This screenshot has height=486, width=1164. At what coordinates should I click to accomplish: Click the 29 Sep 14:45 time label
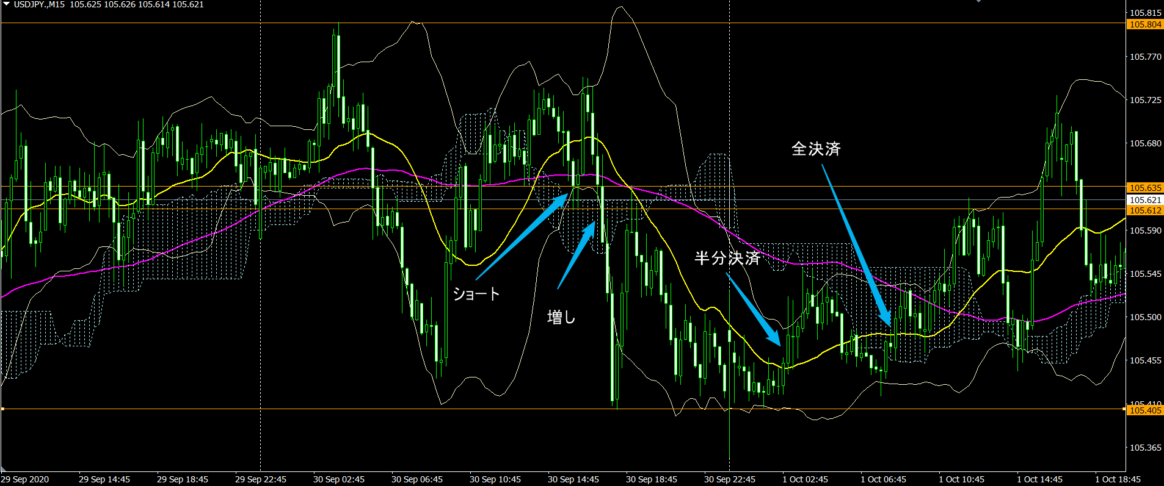(x=104, y=479)
